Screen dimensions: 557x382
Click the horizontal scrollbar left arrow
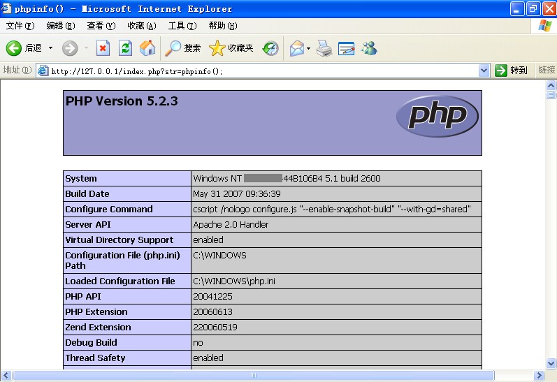click(x=6, y=375)
